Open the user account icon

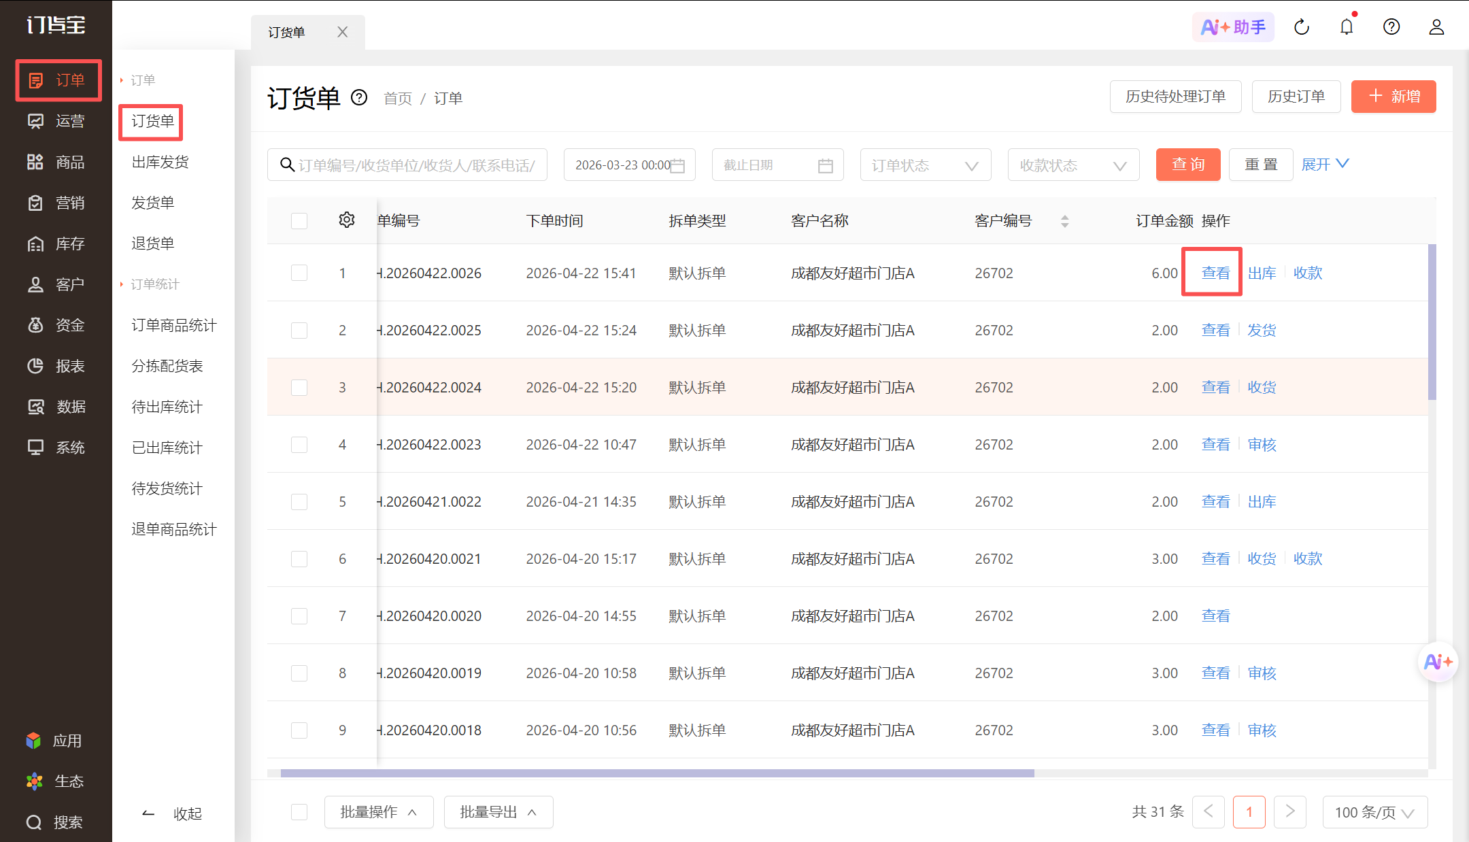coord(1436,27)
